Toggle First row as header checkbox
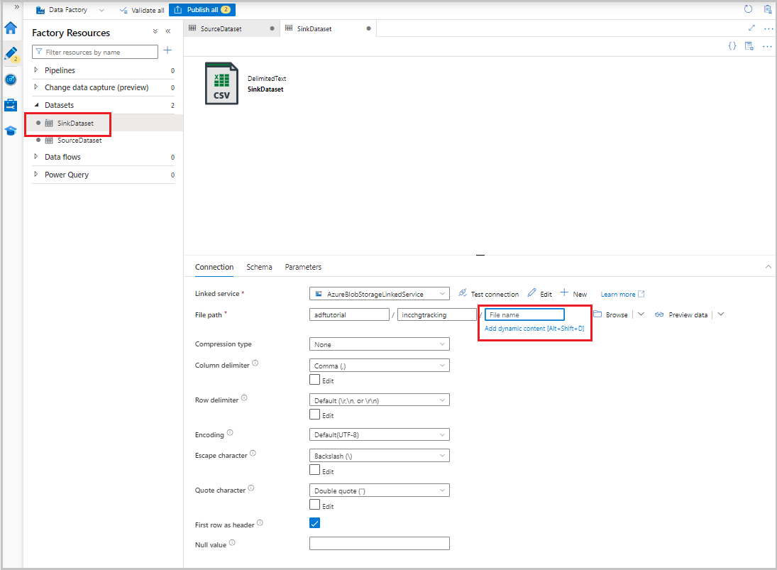The image size is (777, 570). click(315, 523)
